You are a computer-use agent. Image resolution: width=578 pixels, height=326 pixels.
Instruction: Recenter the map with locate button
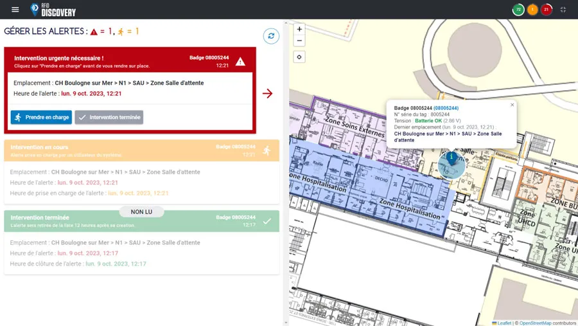[x=299, y=57]
